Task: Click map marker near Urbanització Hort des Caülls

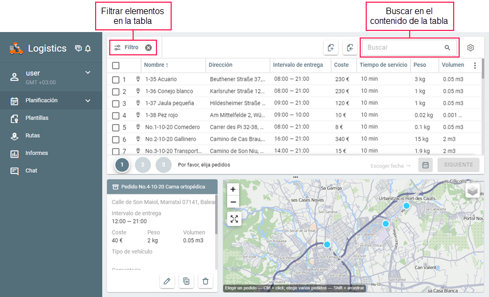Action: click(406, 206)
